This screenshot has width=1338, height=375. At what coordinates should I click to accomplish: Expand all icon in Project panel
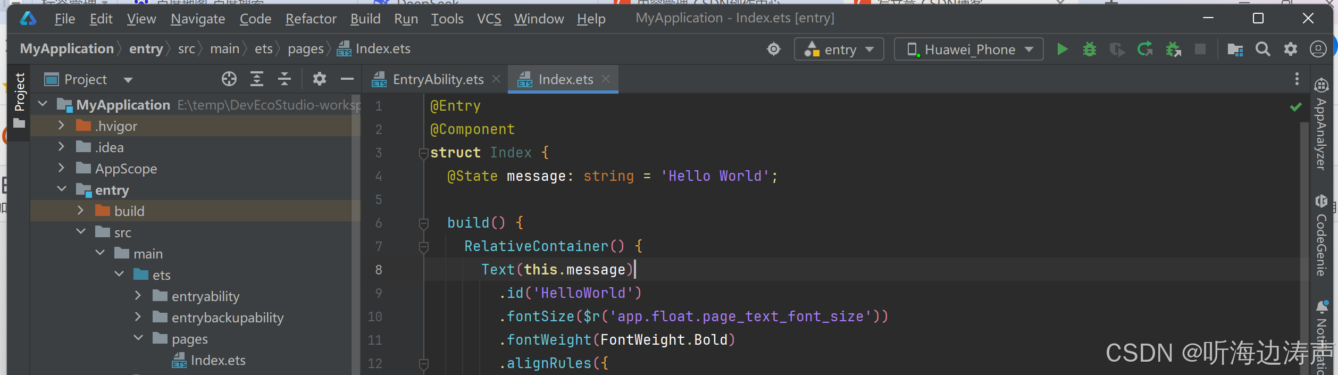(x=257, y=79)
